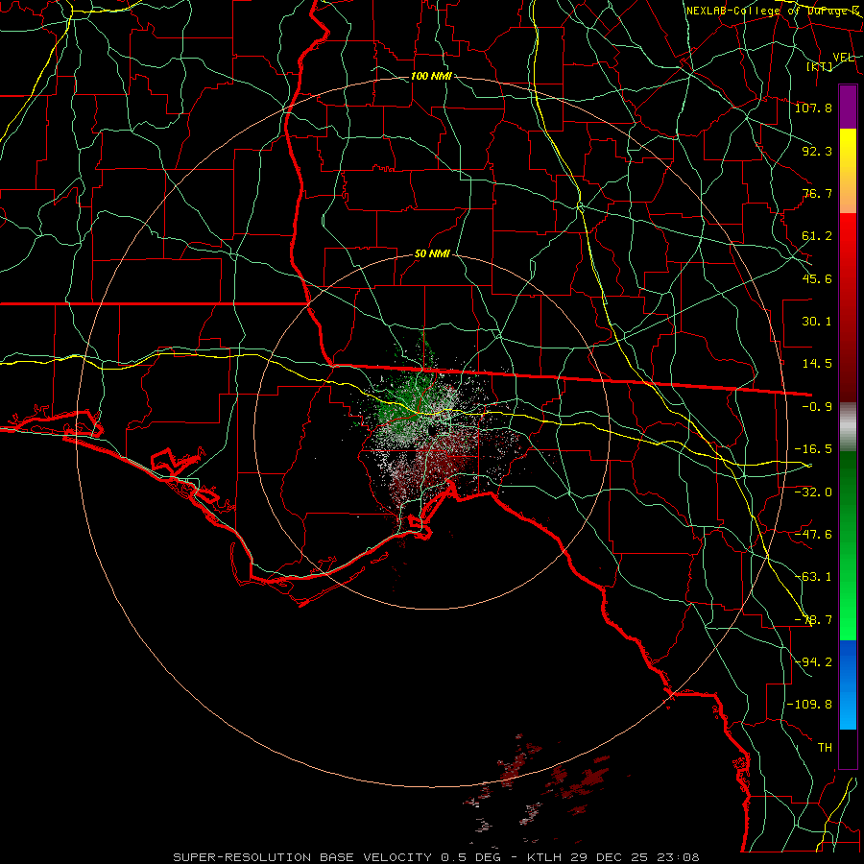
Task: Click the -109.8 velocity scale value
Action: tap(809, 705)
